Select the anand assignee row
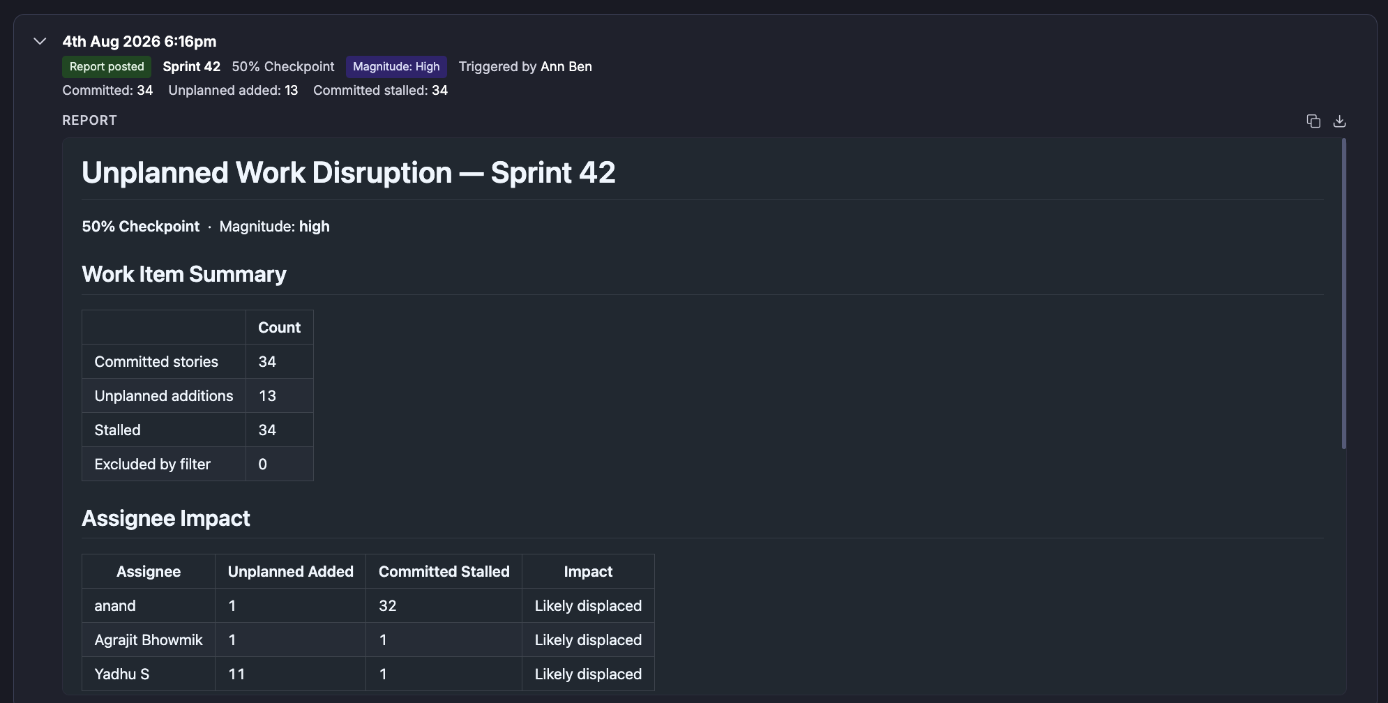Viewport: 1388px width, 703px height. coord(368,605)
